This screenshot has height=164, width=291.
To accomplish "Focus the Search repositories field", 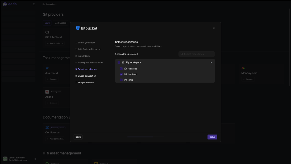I will pyautogui.click(x=197, y=54).
